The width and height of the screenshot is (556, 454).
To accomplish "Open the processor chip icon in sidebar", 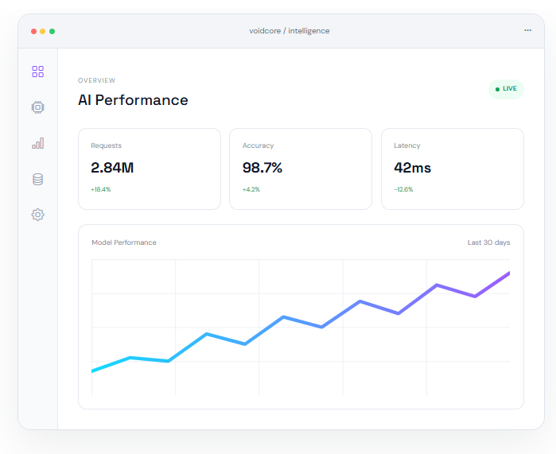I will [x=38, y=107].
